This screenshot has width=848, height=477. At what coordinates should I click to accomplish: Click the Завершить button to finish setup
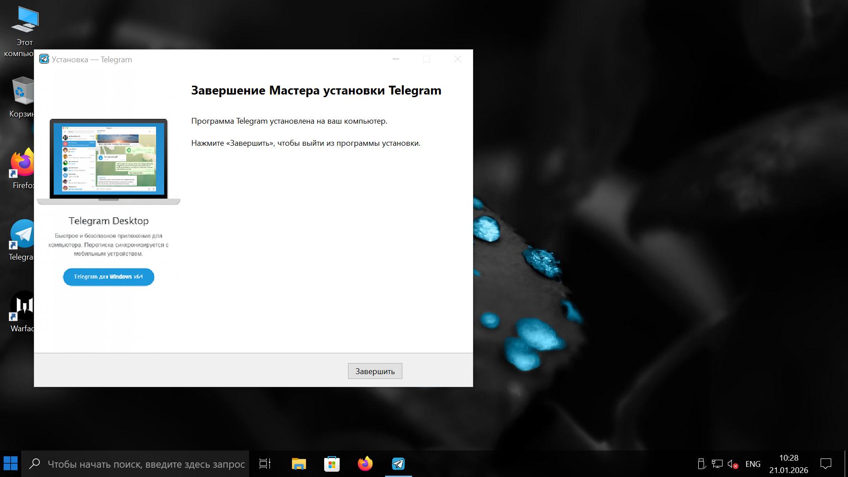pos(375,371)
